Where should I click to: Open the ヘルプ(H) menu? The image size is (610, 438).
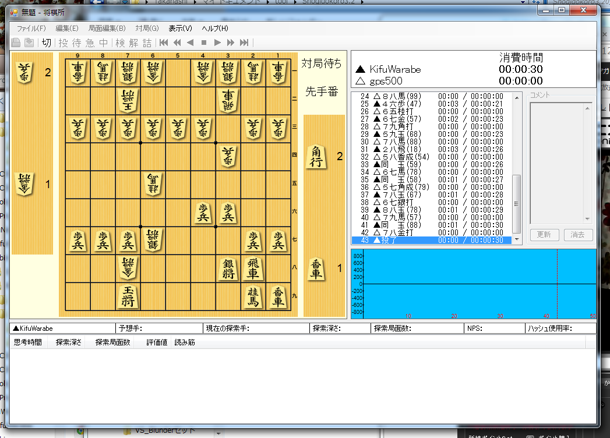[215, 29]
